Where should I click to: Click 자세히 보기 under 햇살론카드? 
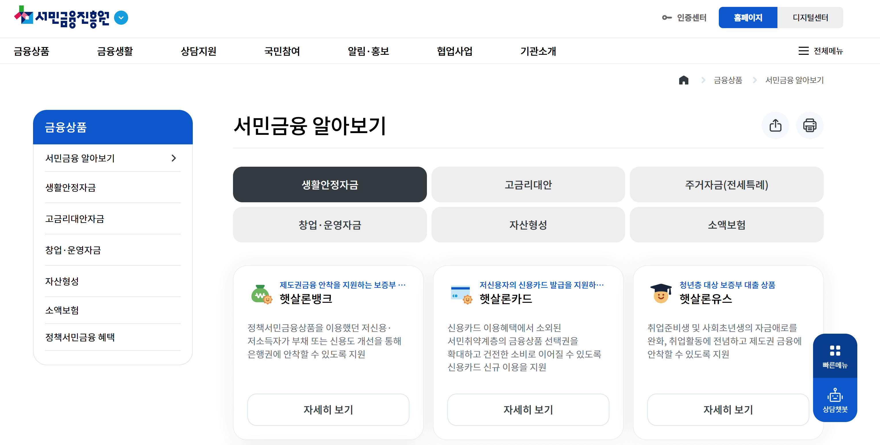pyautogui.click(x=528, y=409)
